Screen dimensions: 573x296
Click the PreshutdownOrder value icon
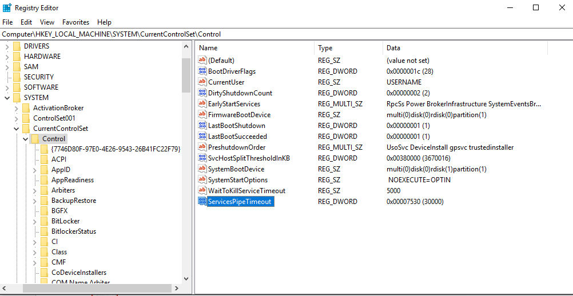pos(202,147)
